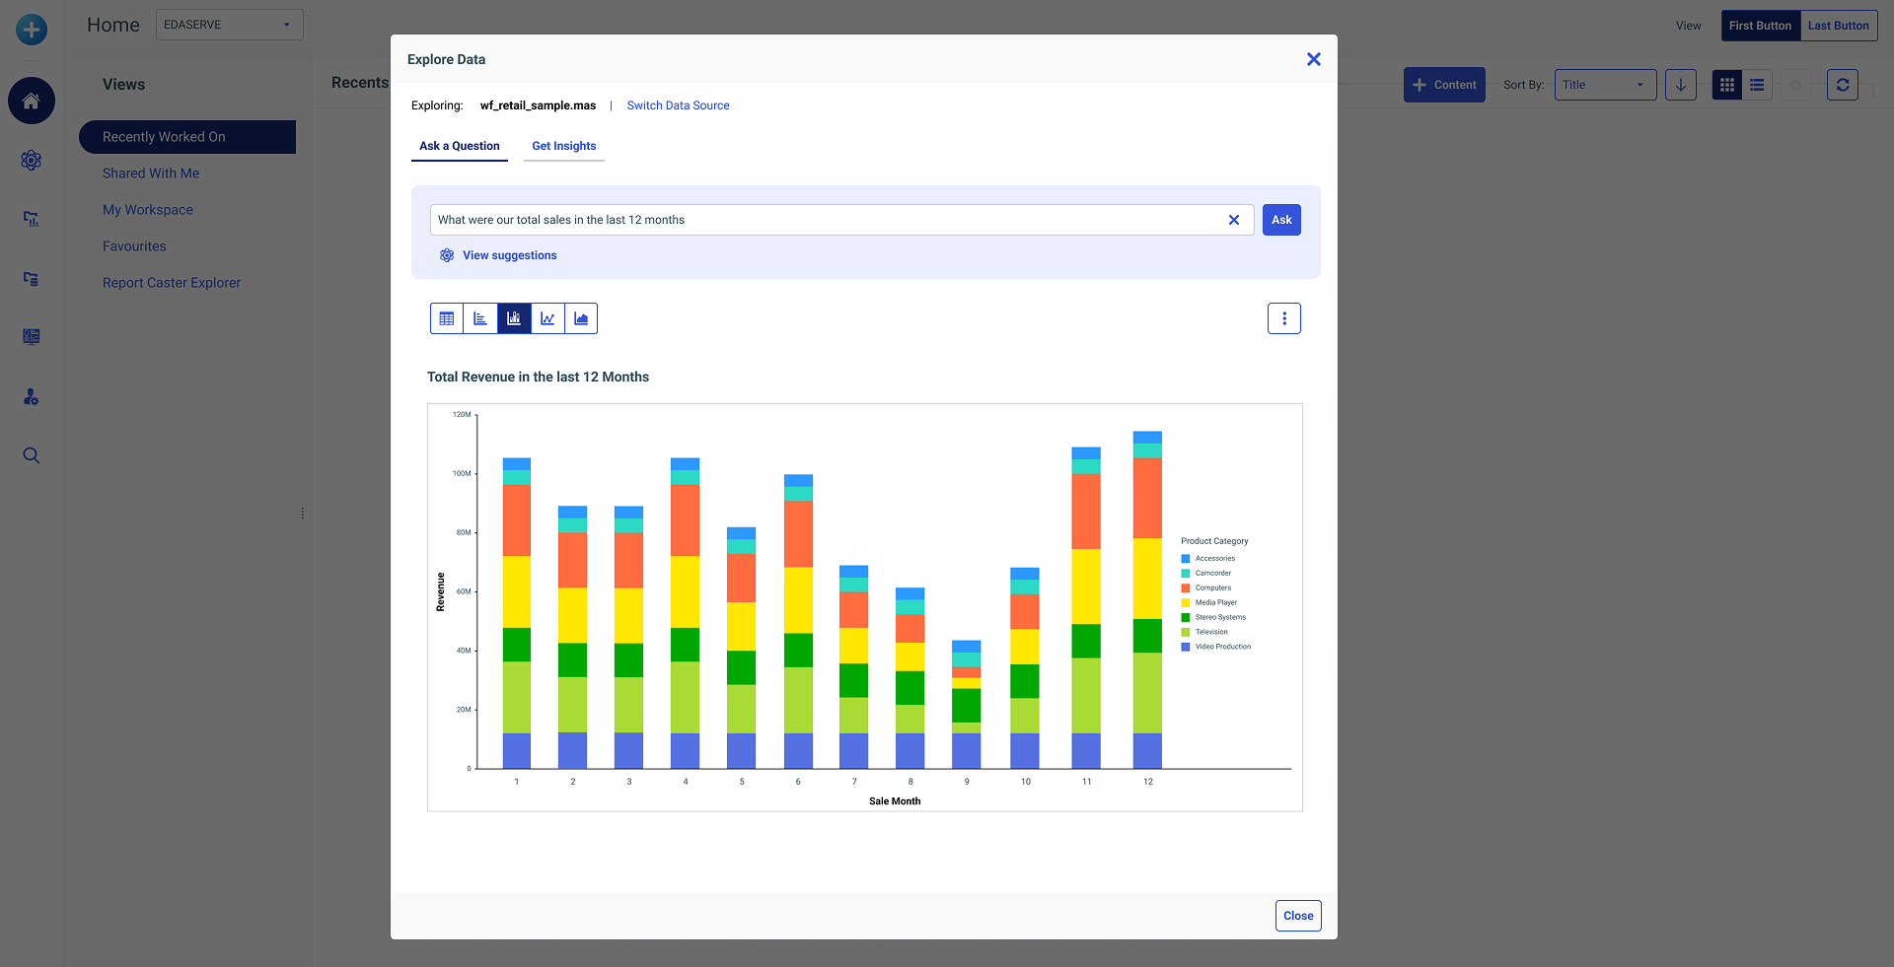
Task: Open the three-dot chart options menu
Action: (1284, 318)
